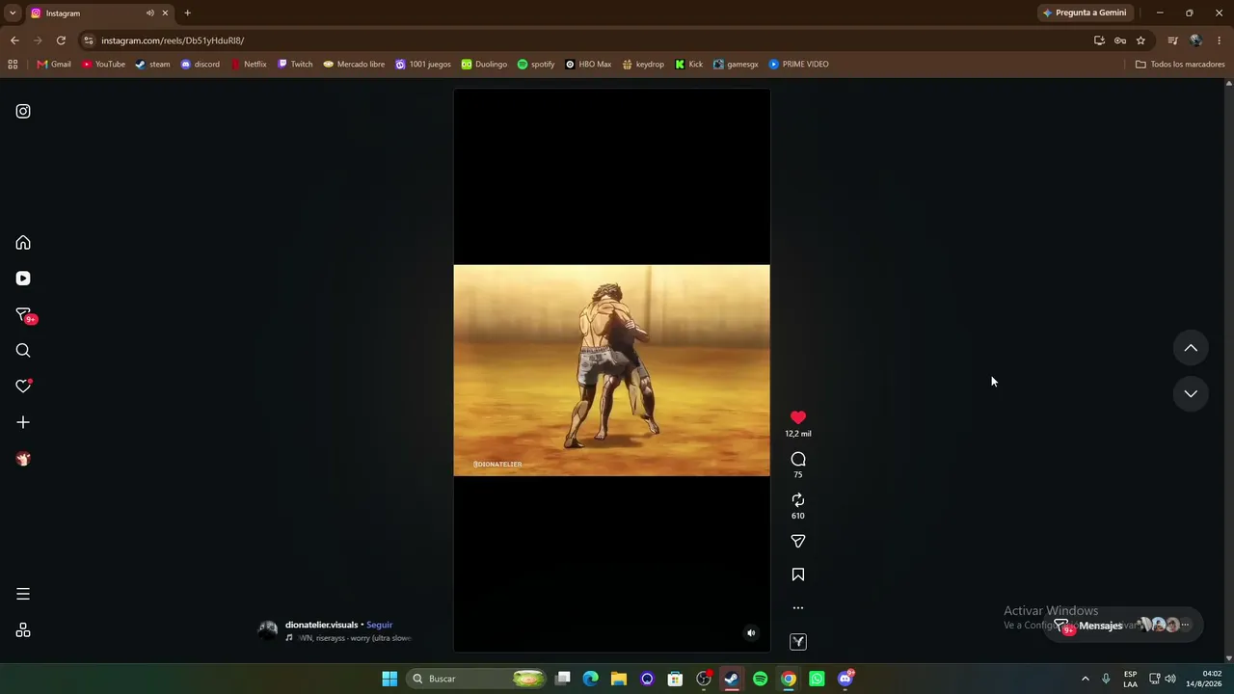Unlike the reel with the red heart
The height and width of the screenshot is (694, 1234).
click(x=798, y=417)
